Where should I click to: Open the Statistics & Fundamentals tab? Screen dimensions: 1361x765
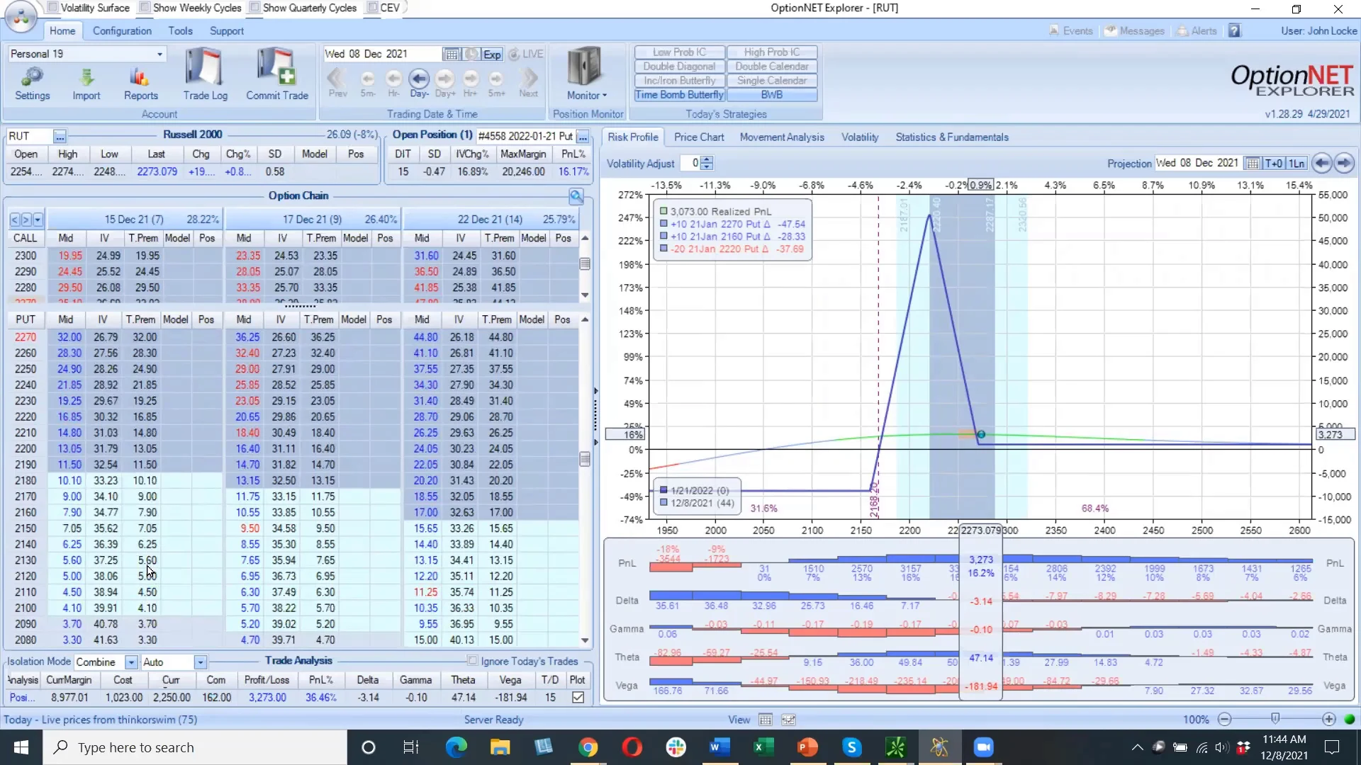click(952, 137)
